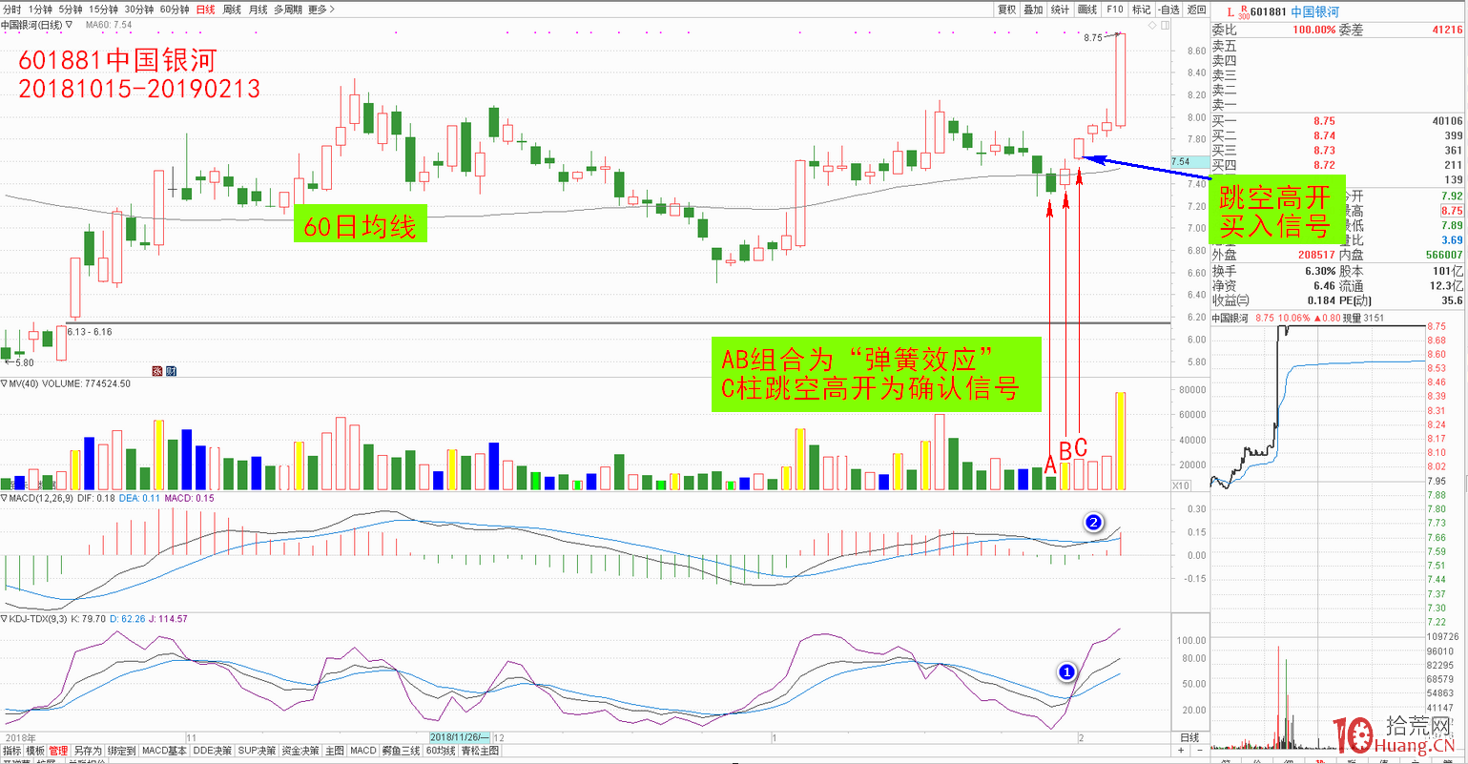Select the 资金决策 indicator tab

click(300, 752)
